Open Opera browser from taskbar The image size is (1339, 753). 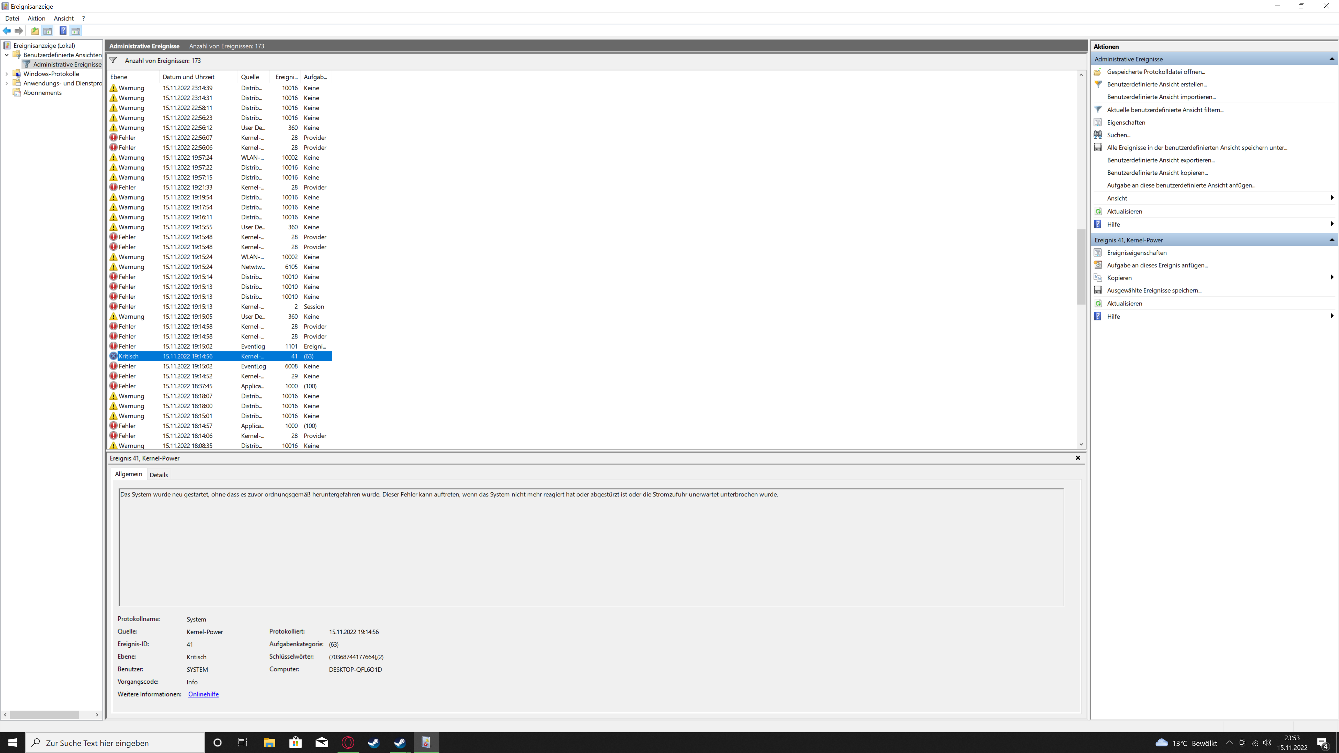[348, 743]
